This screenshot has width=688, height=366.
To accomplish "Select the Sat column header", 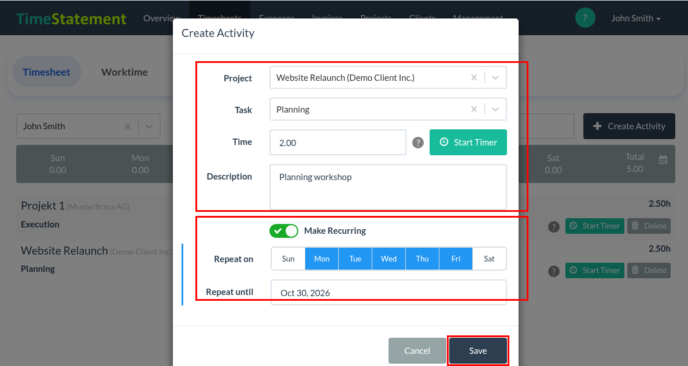I will [x=553, y=163].
